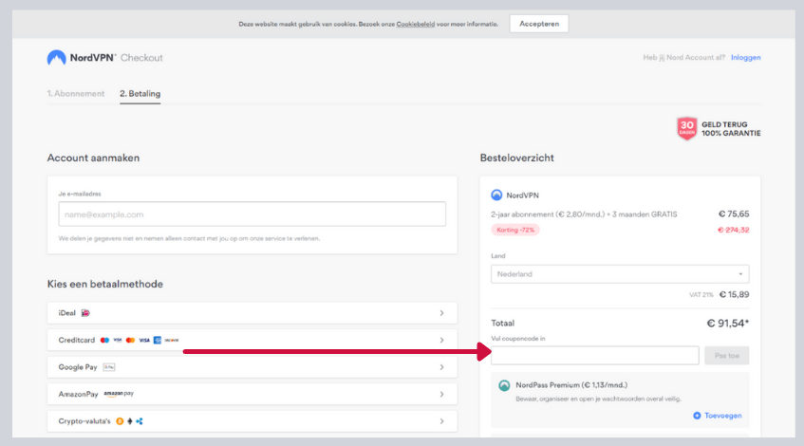Viewport: 804px width, 446px height.
Task: Click the NordPass Premium icon
Action: [x=505, y=385]
